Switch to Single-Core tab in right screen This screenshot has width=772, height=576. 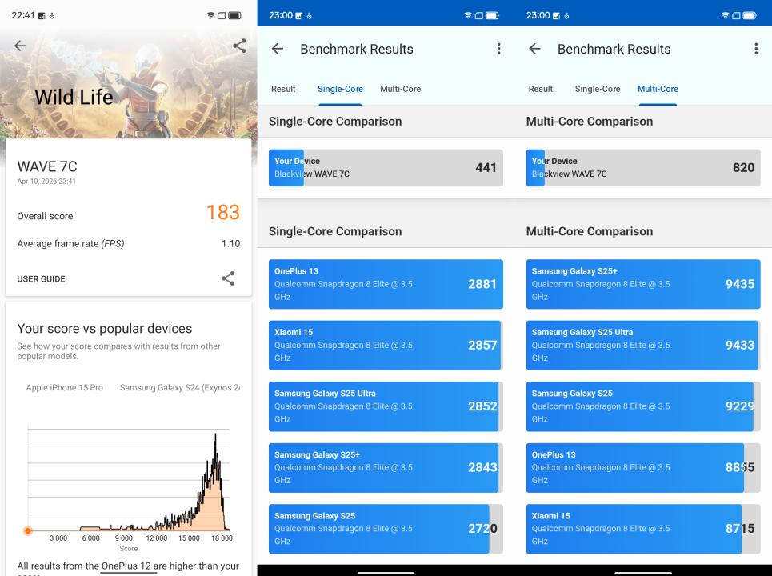(598, 89)
